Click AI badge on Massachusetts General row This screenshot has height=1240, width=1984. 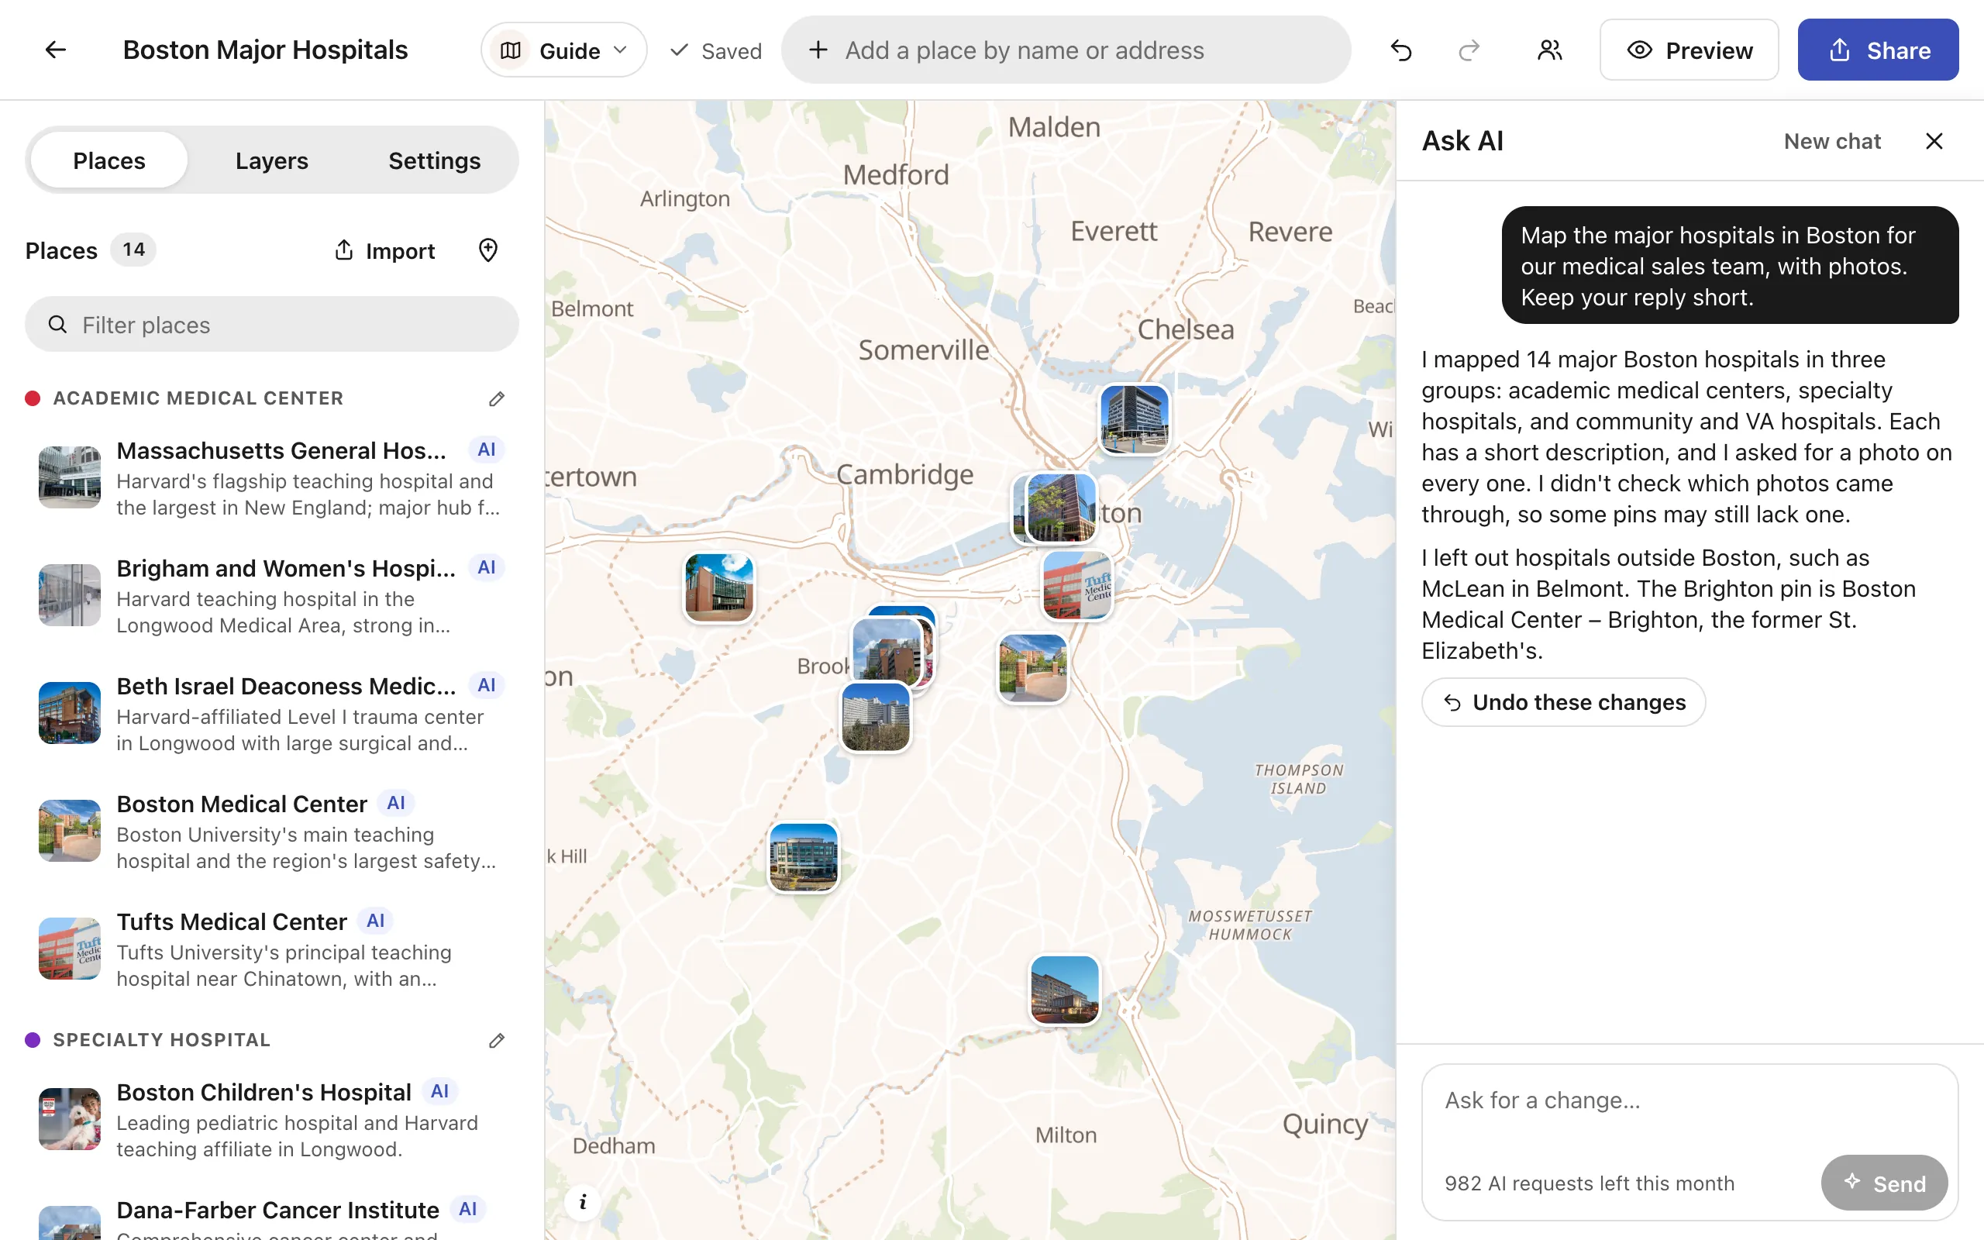pos(486,449)
